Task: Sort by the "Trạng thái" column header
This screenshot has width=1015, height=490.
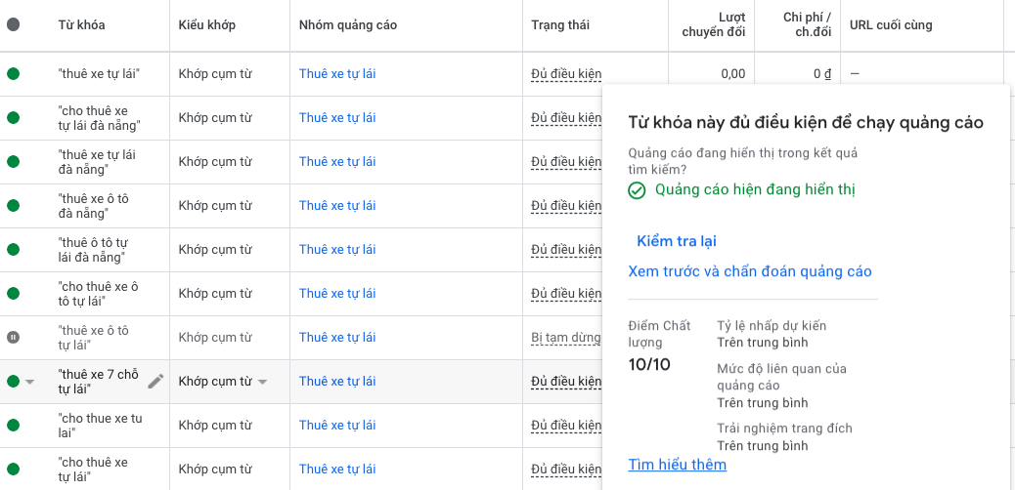Action: 559,25
